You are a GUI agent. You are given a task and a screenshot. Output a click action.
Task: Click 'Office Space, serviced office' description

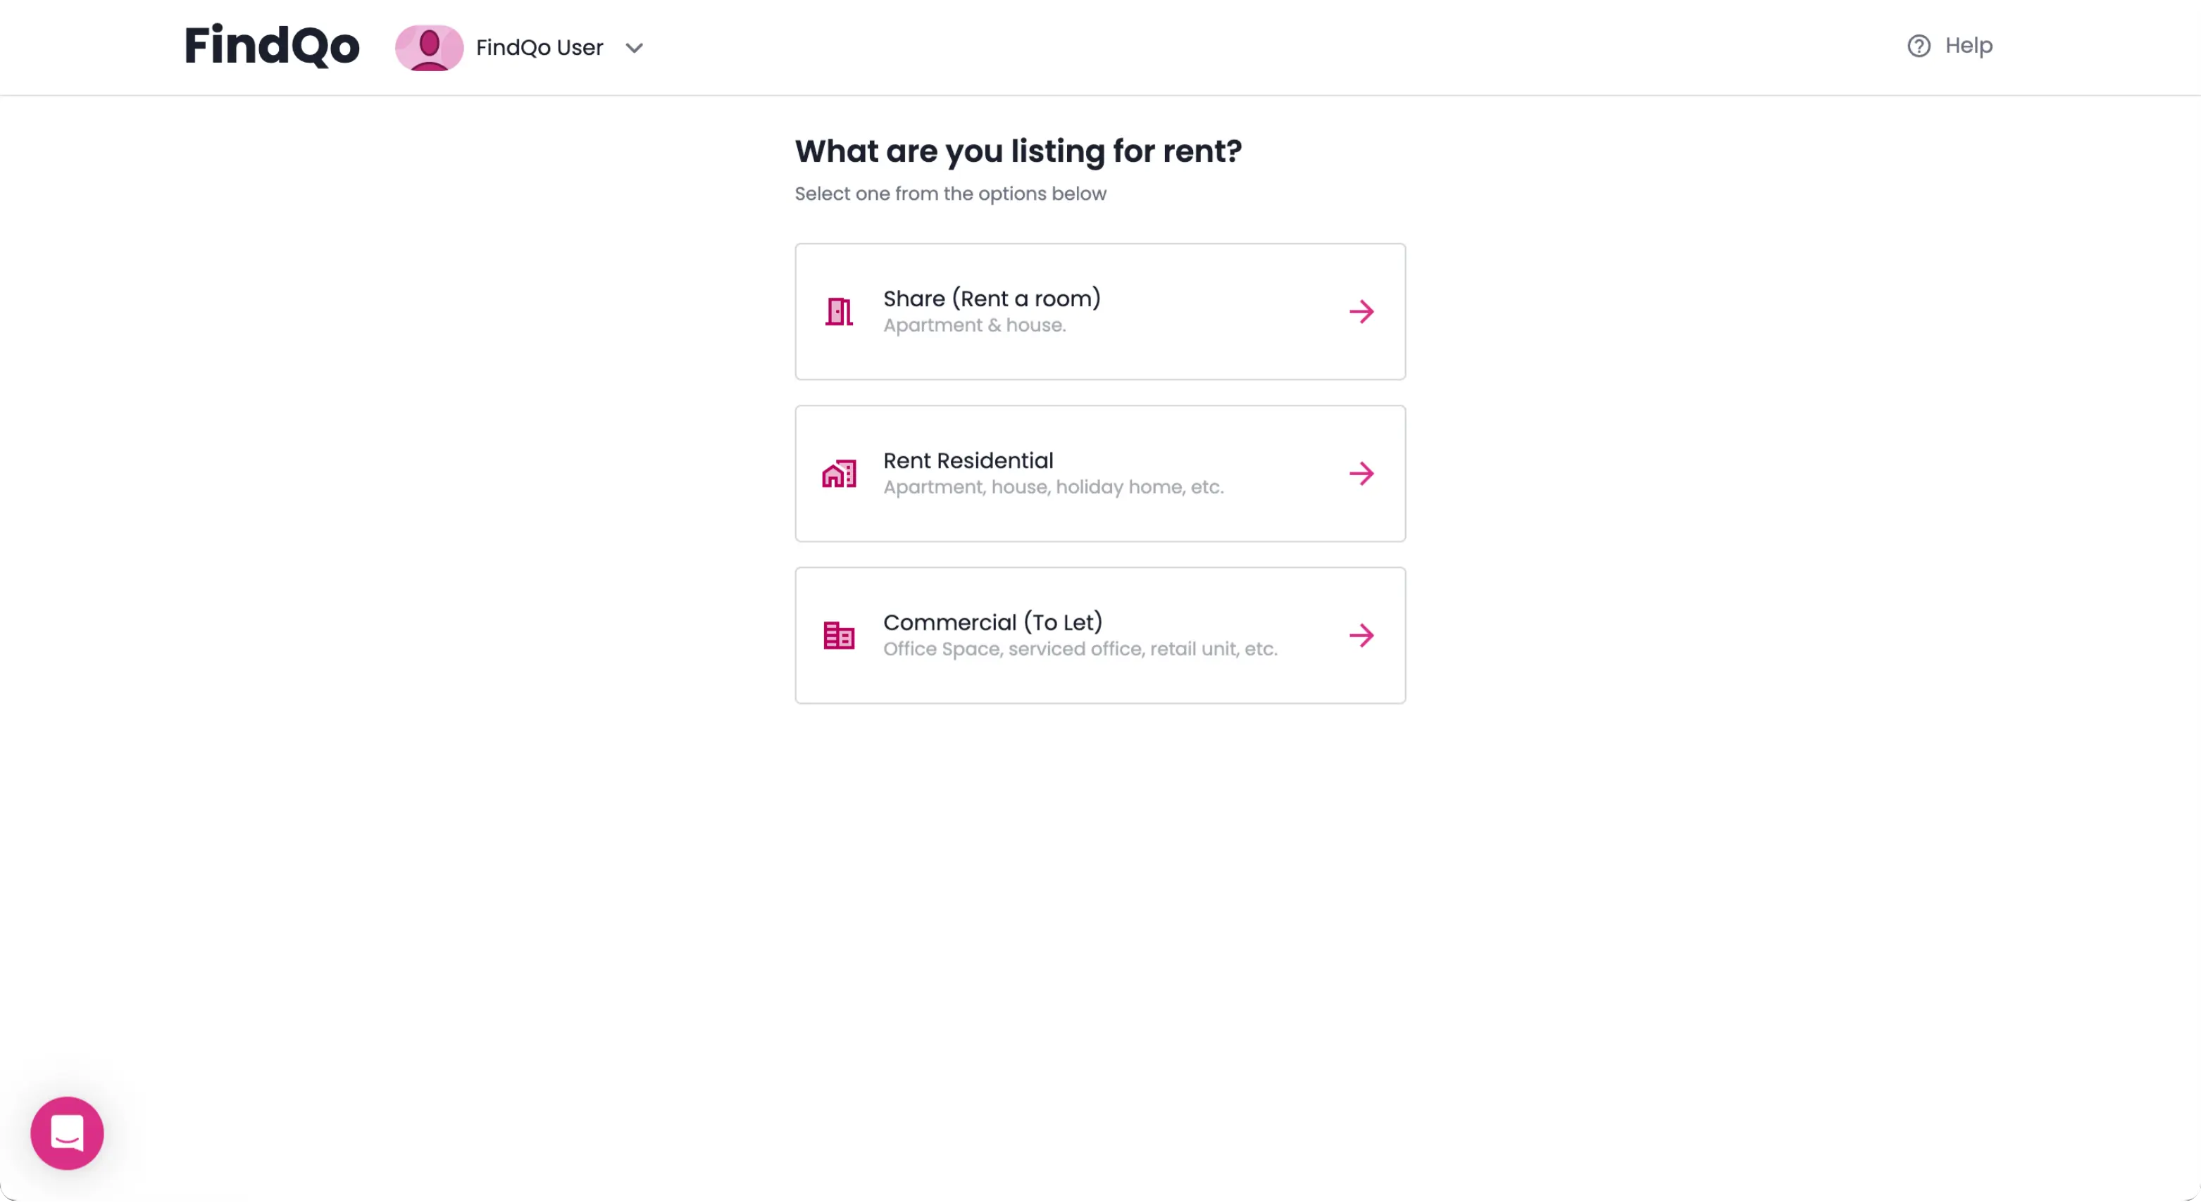1081,649
